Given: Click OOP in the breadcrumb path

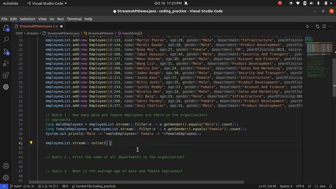Looking at the screenshot, I should pyautogui.click(x=19, y=34).
